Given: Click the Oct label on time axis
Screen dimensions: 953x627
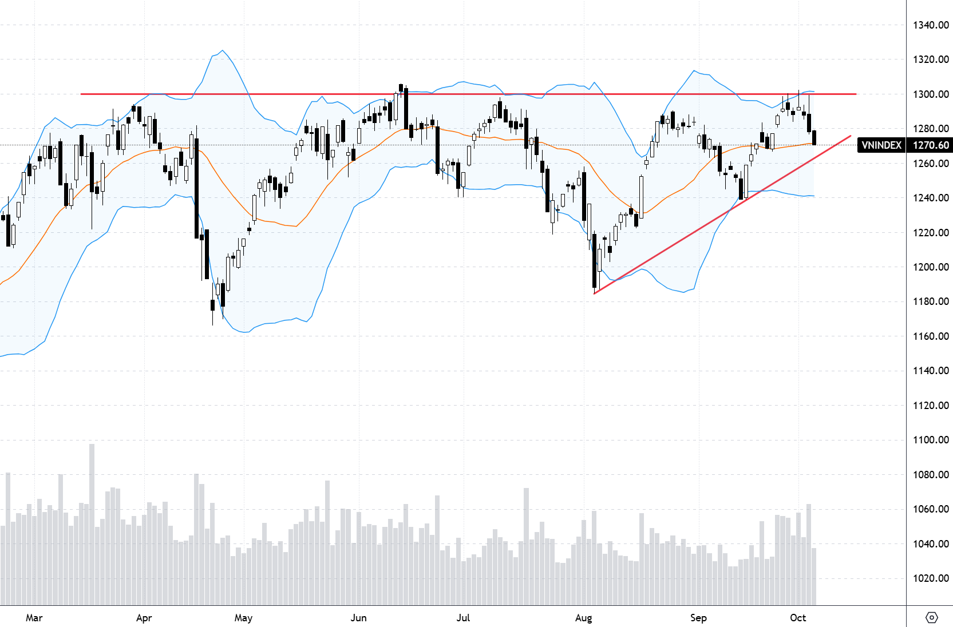Looking at the screenshot, I should 797,618.
